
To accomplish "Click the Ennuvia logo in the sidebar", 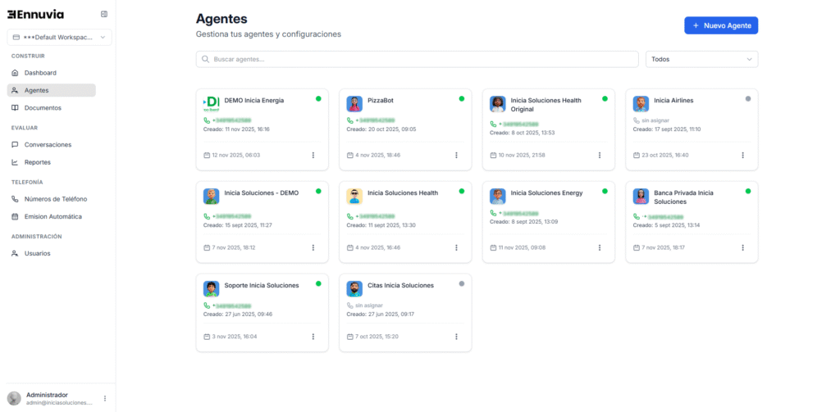I will 35,14.
